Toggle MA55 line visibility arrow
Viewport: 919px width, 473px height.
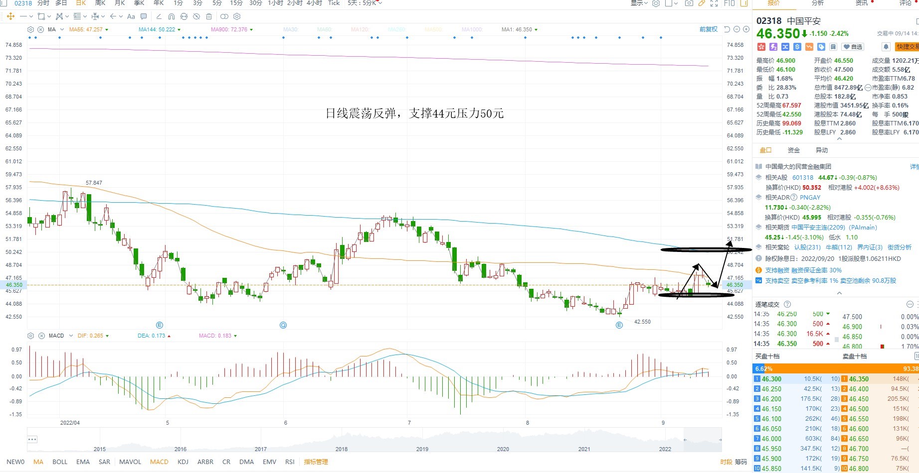tap(107, 30)
